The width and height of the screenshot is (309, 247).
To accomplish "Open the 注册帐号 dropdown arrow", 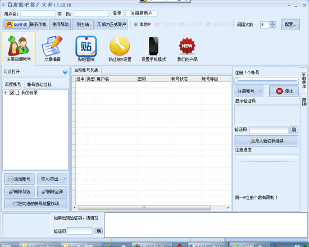I will coord(261,91).
